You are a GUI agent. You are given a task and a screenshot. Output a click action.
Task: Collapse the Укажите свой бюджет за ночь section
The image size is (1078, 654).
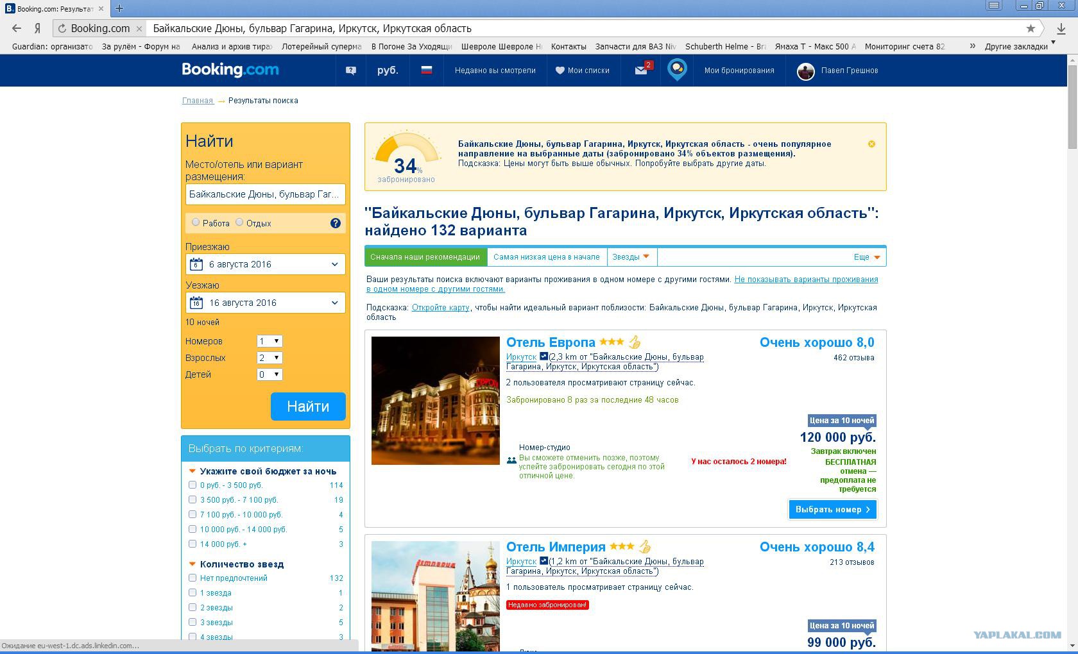192,471
